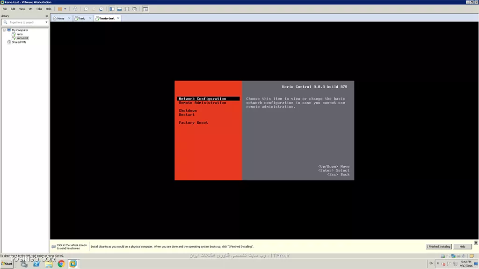This screenshot has height=269, width=479.
Task: Open Server Manager from the taskbar
Action: point(24,264)
